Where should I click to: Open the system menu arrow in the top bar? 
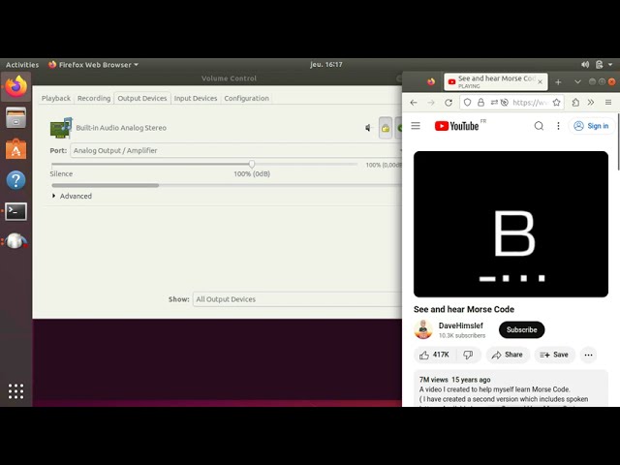point(610,65)
